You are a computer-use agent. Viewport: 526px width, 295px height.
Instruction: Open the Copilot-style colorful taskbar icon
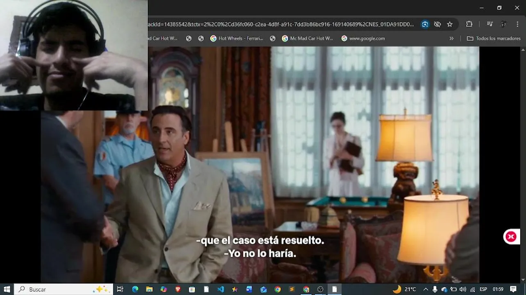(x=163, y=289)
